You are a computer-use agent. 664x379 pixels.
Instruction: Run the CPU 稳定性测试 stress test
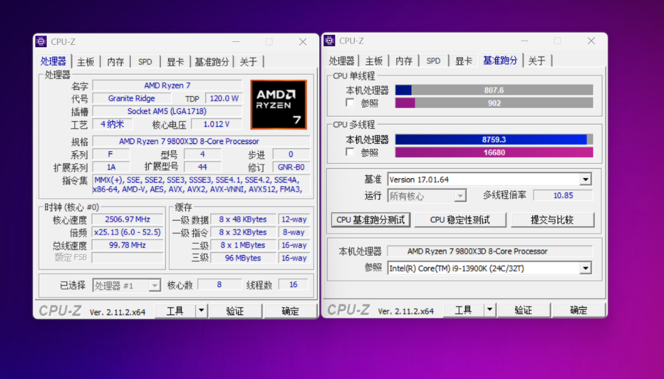pyautogui.click(x=460, y=220)
